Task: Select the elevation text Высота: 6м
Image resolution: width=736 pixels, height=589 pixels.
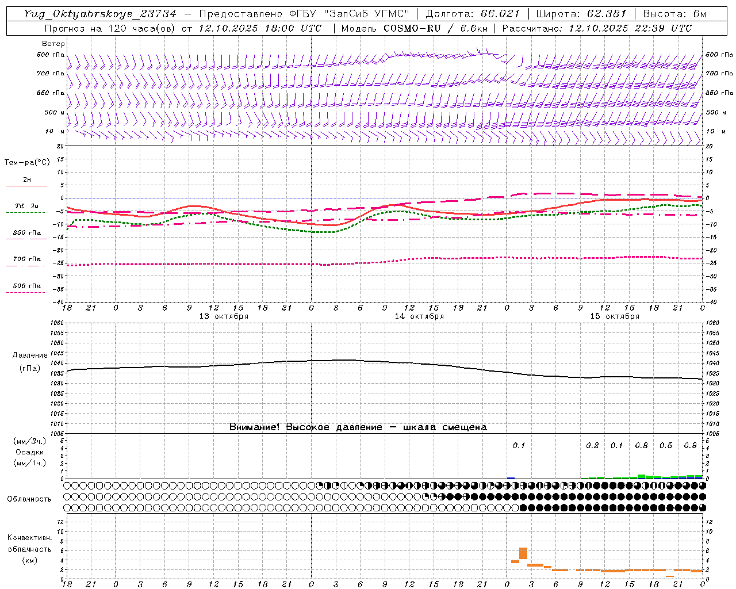Action: coord(674,14)
